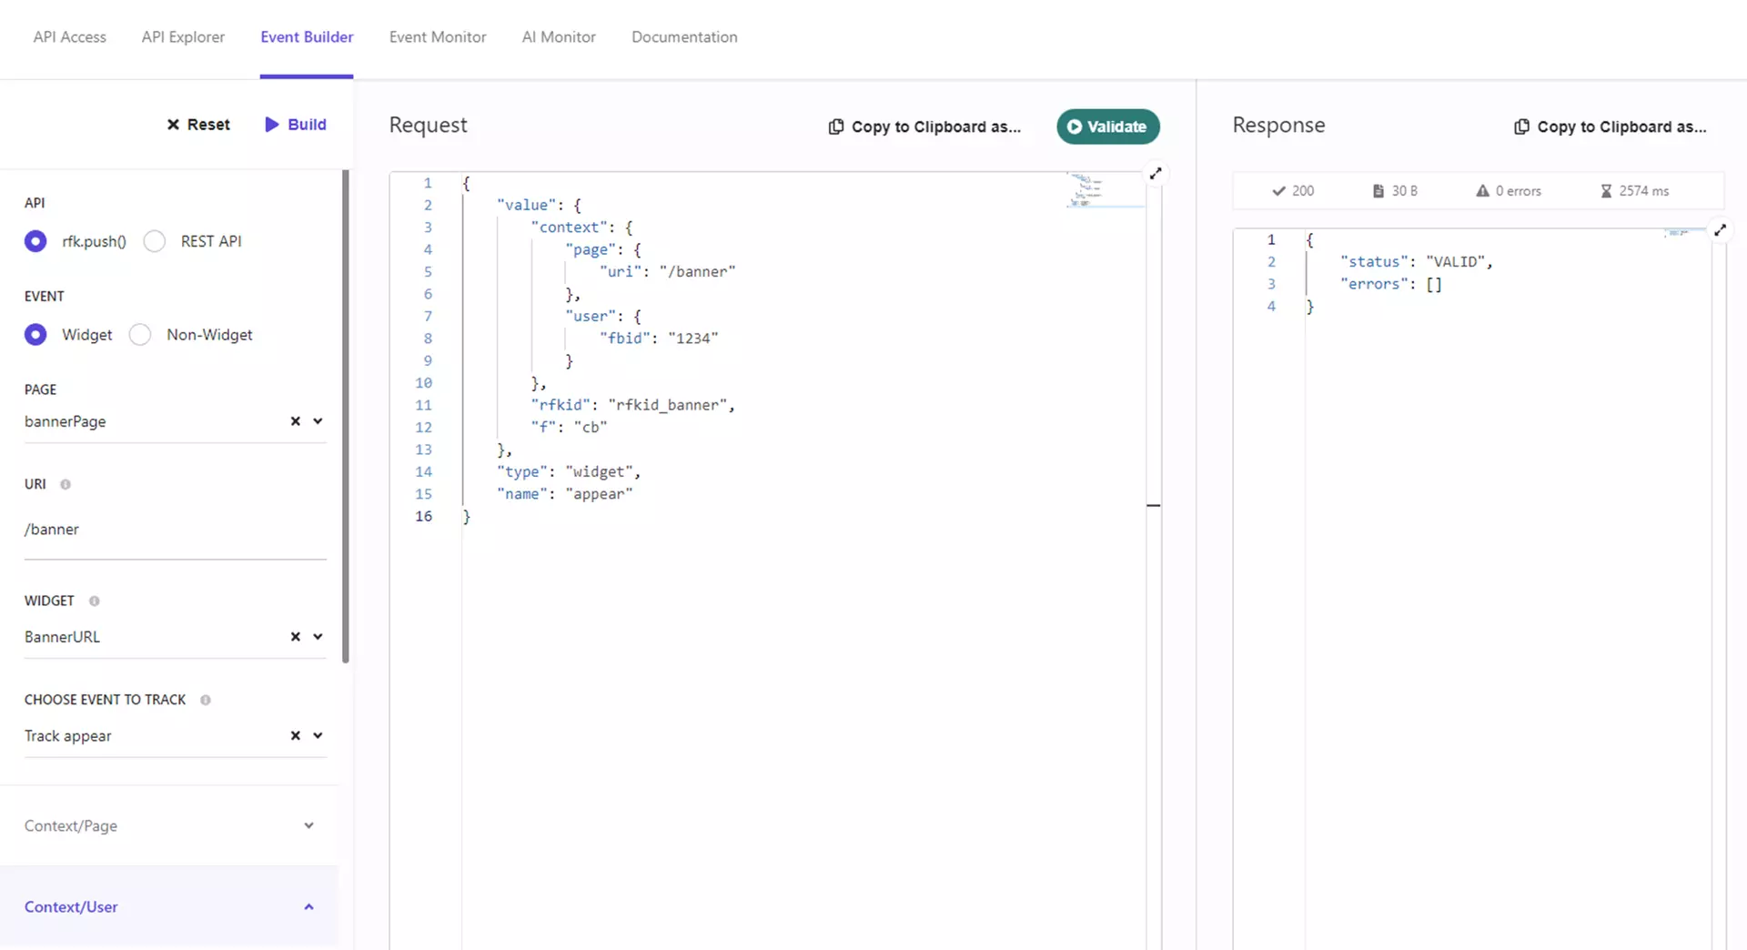
Task: Select the rfk.push() API option
Action: pyautogui.click(x=35, y=240)
